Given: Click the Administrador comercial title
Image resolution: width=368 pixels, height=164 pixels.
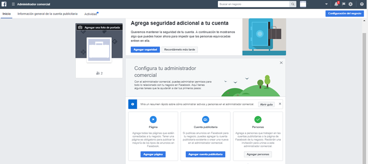Looking at the screenshot, I should tap(34, 4).
